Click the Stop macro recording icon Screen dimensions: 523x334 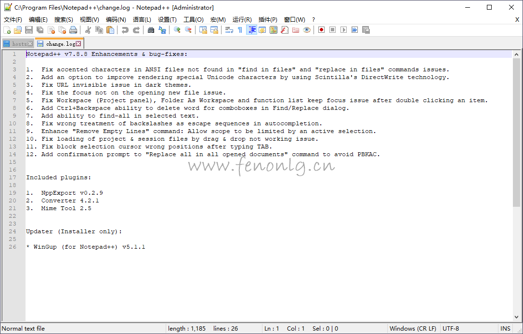[333, 30]
